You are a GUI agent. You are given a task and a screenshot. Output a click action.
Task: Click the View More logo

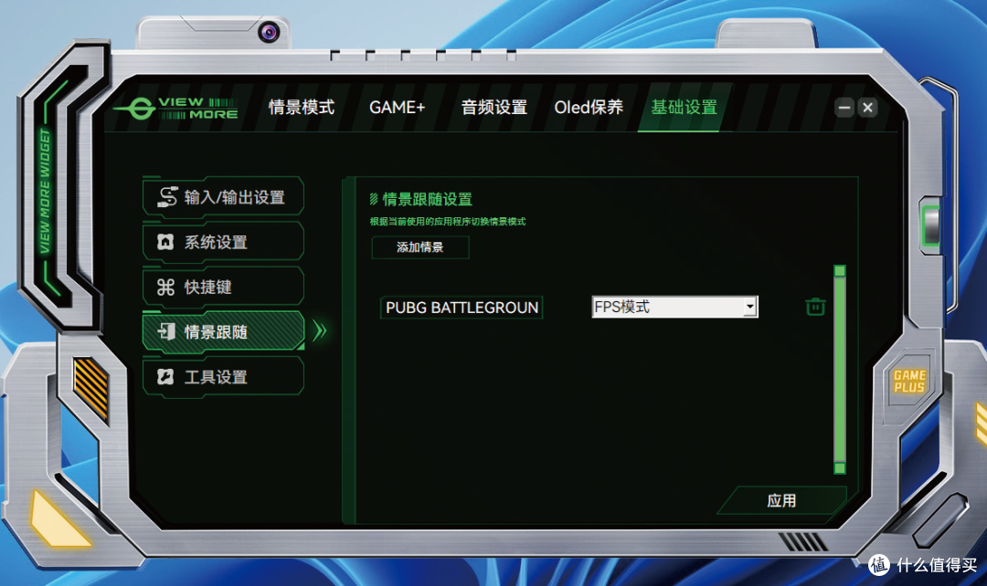[176, 108]
